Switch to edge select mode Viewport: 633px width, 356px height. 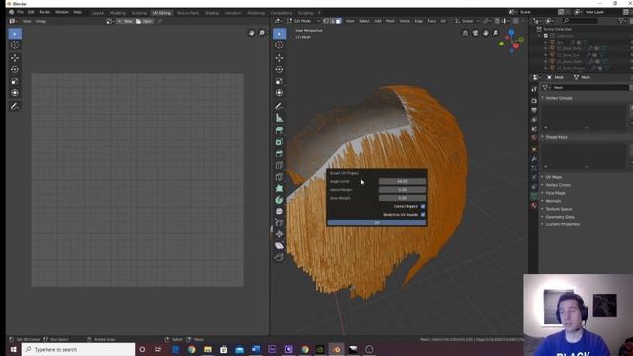[x=332, y=21]
